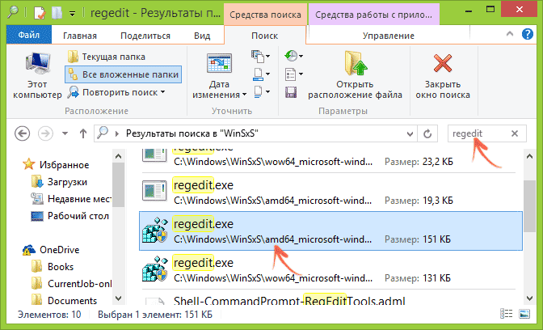Open recent locations dropdown arrow

65,133
